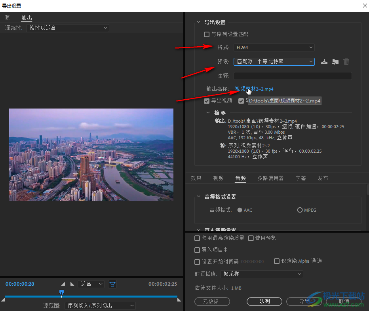Click the set out point triangle
The height and width of the screenshot is (311, 369).
tap(72, 284)
